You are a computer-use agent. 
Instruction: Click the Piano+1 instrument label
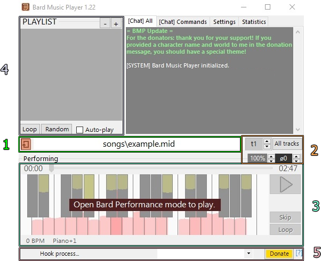coord(65,241)
